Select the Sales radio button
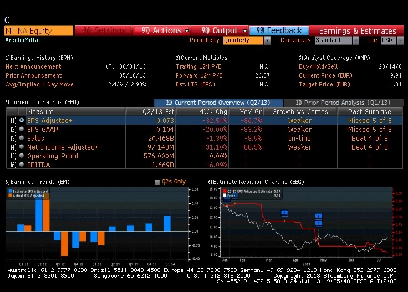Image resolution: width=408 pixels, height=292 pixels. [22, 138]
